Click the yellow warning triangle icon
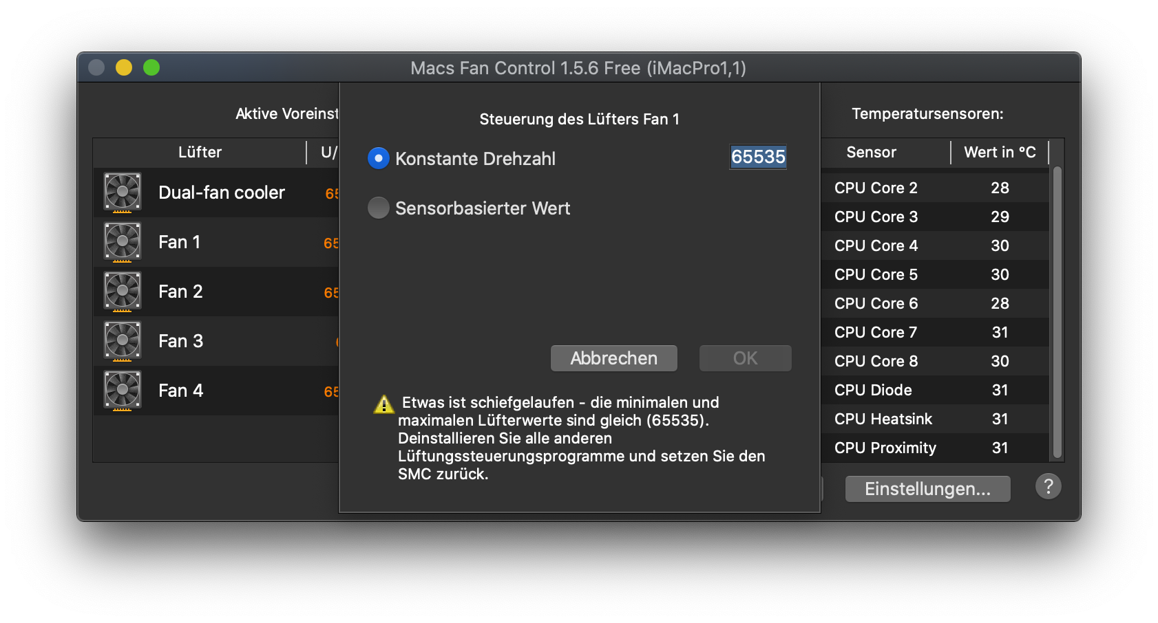The image size is (1158, 623). 383,404
